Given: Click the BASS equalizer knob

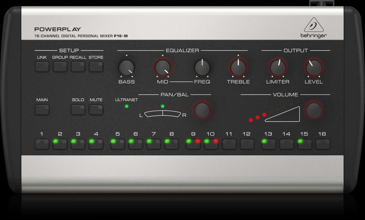Looking at the screenshot, I should (126, 67).
